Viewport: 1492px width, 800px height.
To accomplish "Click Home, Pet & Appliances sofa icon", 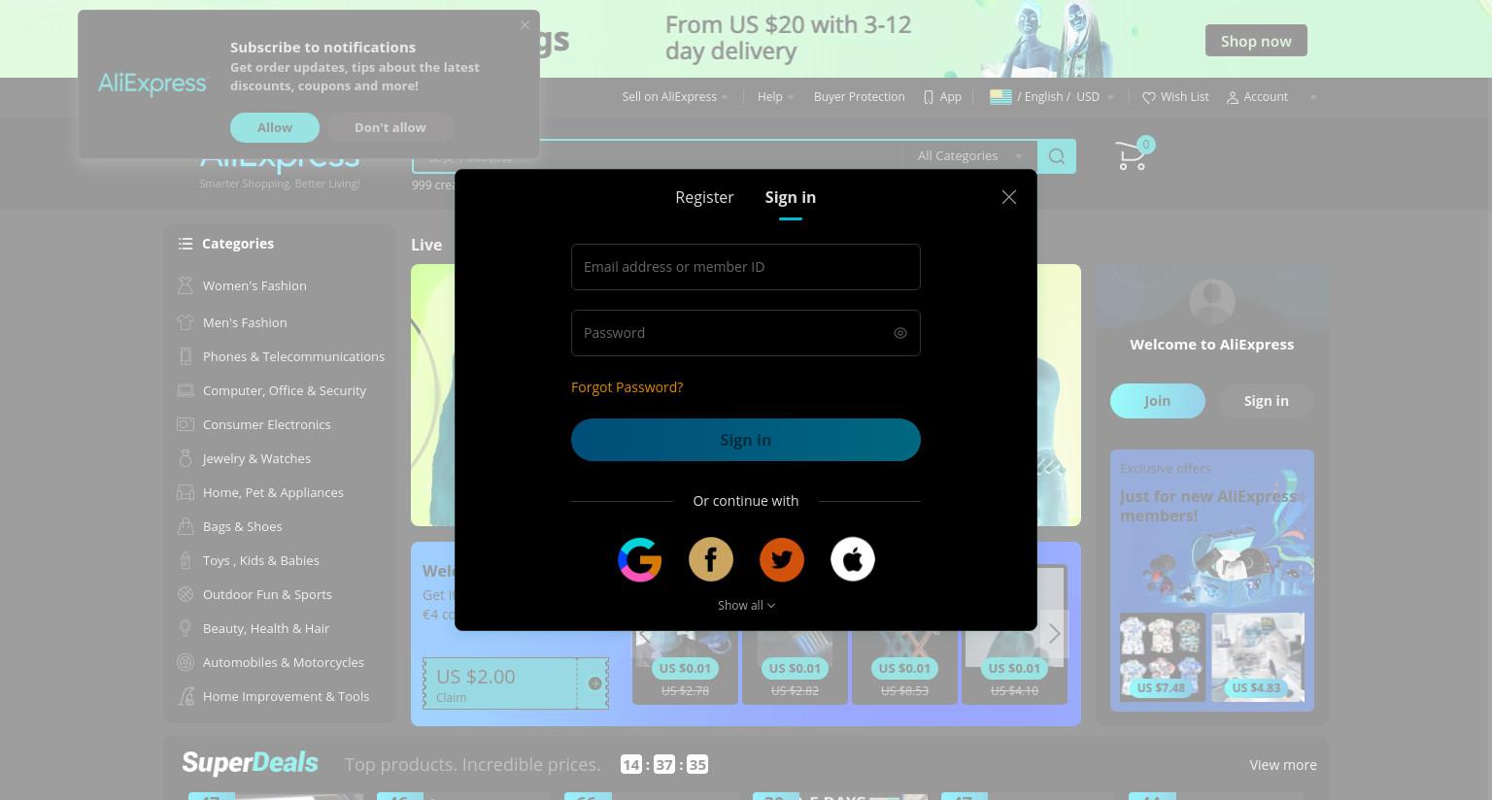I will 186,492.
